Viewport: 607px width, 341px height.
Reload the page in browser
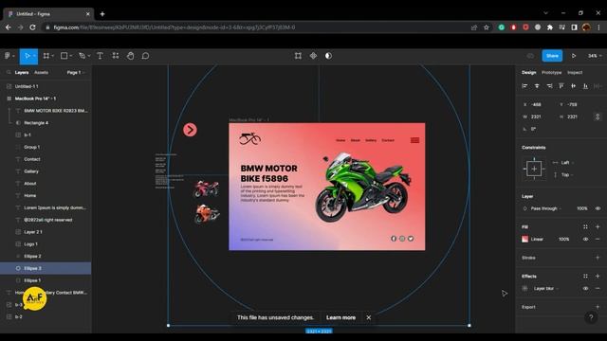32,27
